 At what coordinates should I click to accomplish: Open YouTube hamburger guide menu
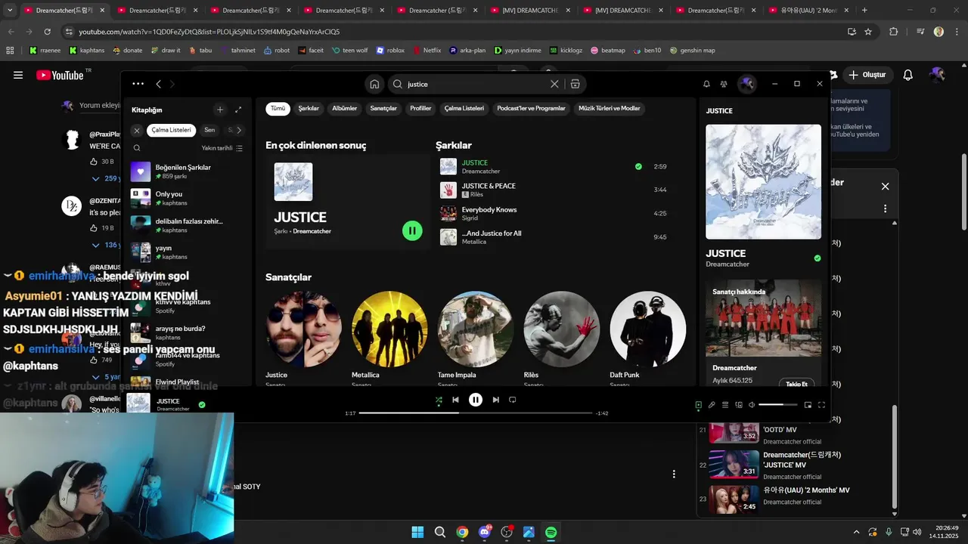pos(18,75)
